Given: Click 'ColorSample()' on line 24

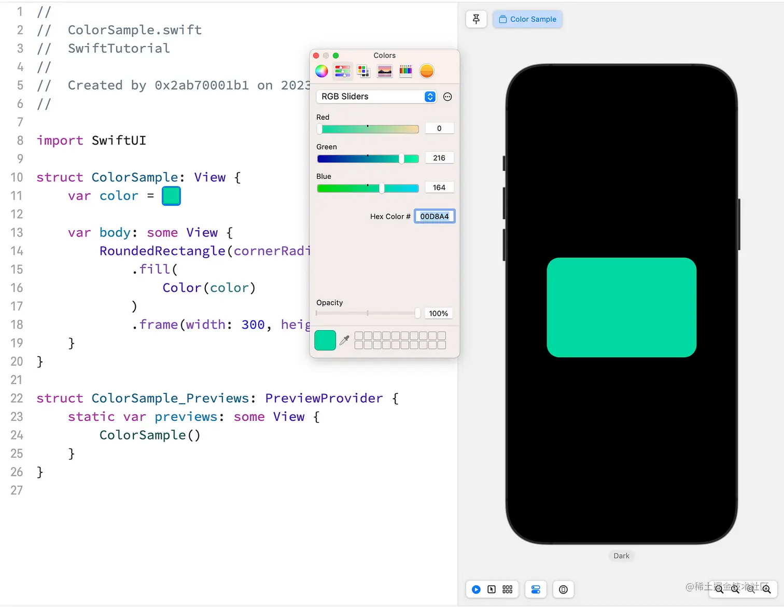Looking at the screenshot, I should pyautogui.click(x=150, y=435).
